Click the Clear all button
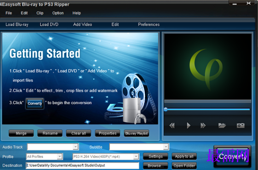The image size is (258, 170). (x=79, y=133)
